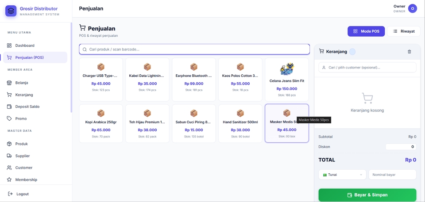The height and width of the screenshot is (202, 425).
Task: Switch to Riwayat view
Action: point(404,31)
